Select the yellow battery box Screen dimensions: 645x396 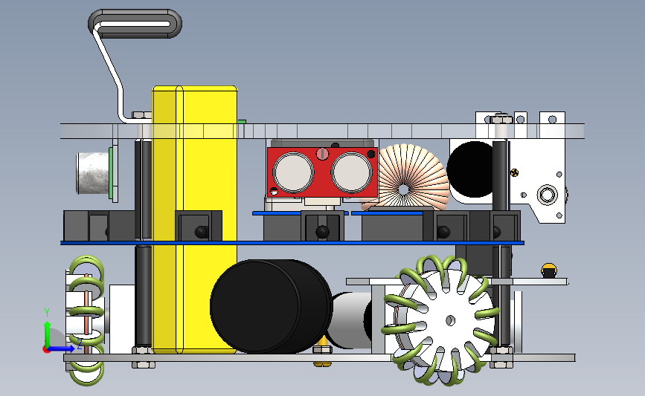[x=195, y=220]
